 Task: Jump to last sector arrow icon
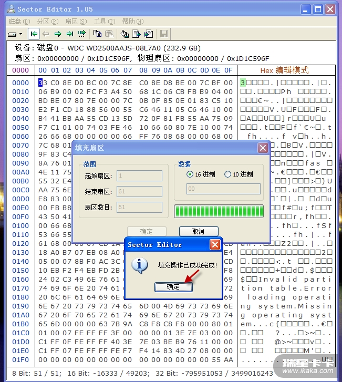[x=69, y=34]
